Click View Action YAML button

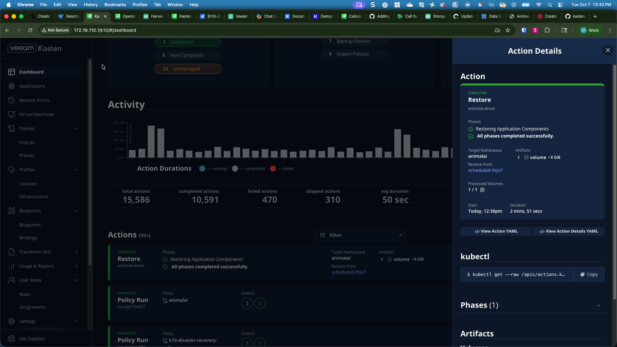496,231
